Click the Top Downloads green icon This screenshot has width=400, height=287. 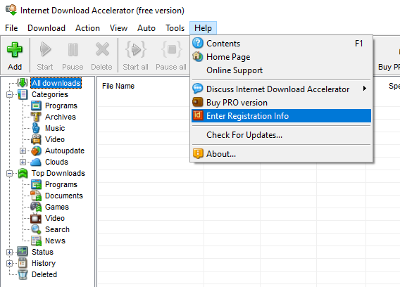click(x=23, y=173)
